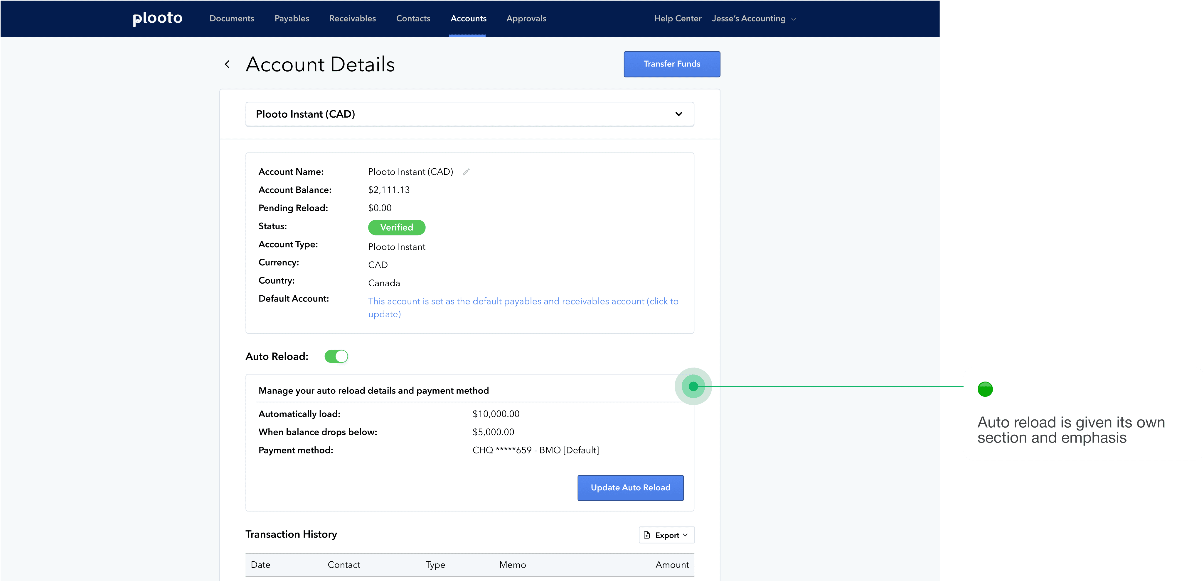Open the Payables tab
Viewport: 1204px width, 581px height.
292,19
